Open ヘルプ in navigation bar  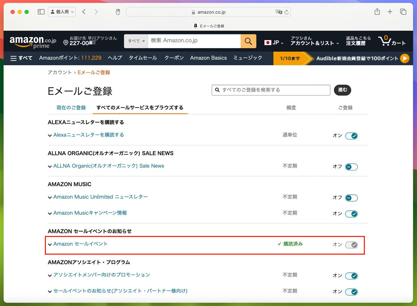[115, 58]
